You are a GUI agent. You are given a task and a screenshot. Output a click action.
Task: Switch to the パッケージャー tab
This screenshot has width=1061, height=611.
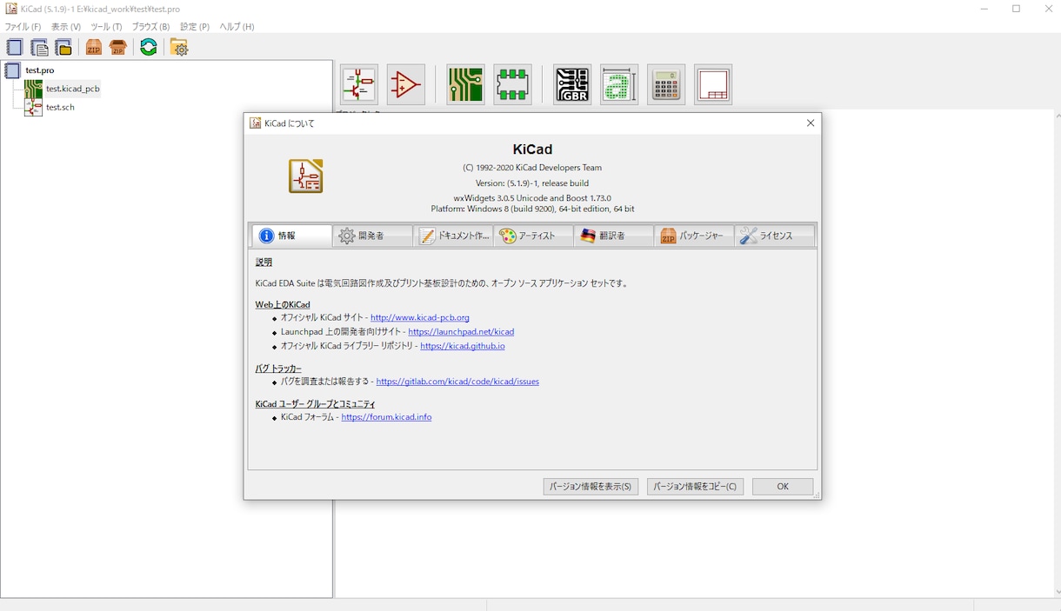coord(694,236)
